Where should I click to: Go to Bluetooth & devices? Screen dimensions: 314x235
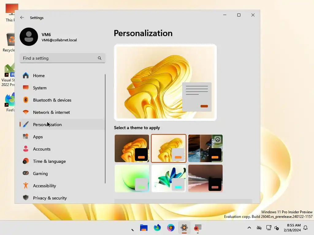pyautogui.click(x=62, y=100)
